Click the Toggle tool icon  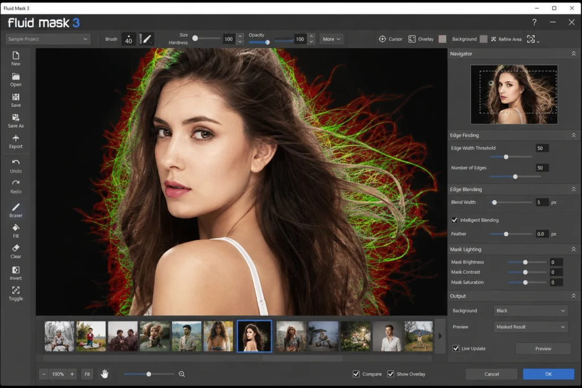15,290
